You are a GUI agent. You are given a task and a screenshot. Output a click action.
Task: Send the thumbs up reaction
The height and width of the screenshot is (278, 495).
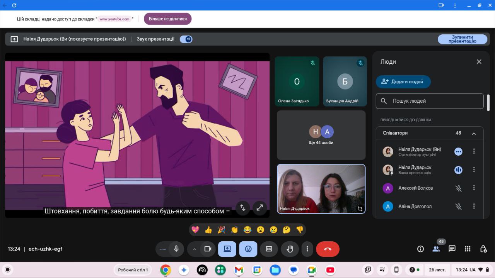coord(208,230)
